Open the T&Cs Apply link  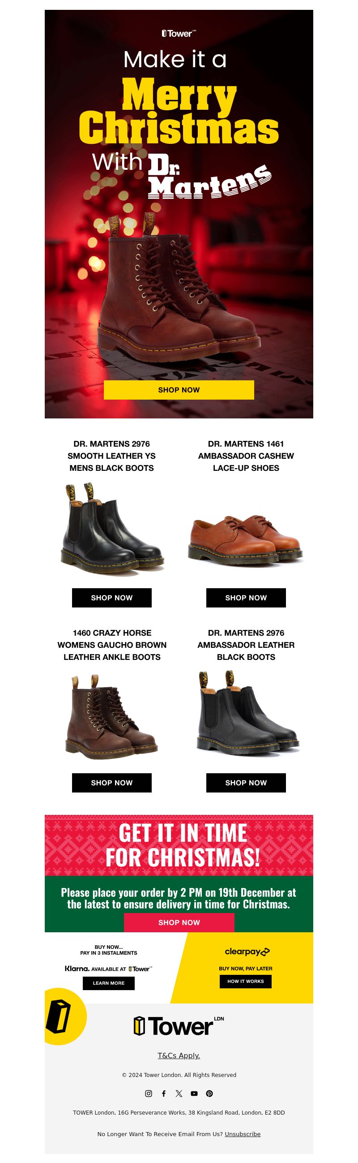tap(179, 1055)
